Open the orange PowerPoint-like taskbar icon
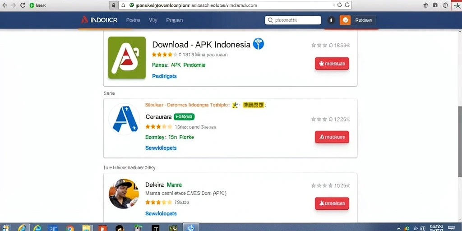The height and width of the screenshot is (231, 462). 102,228
